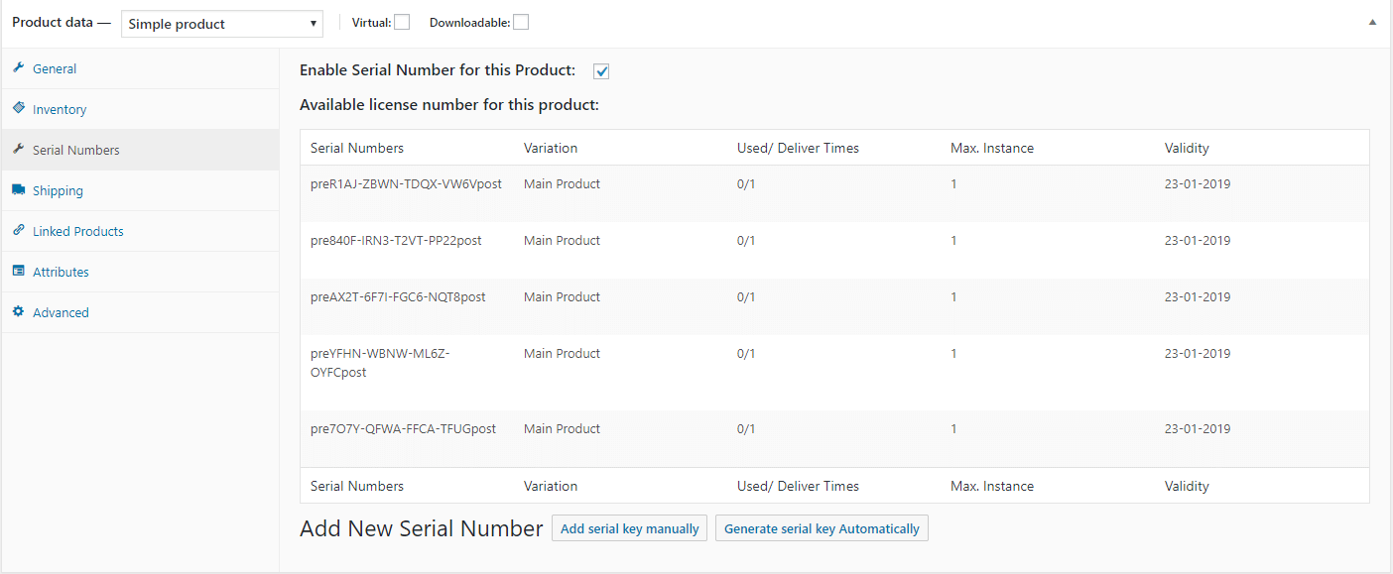Screen dimensions: 1393x574
Task: Select serial pre840F-IRN3-T2VT-PP22post
Action: pyautogui.click(x=396, y=240)
